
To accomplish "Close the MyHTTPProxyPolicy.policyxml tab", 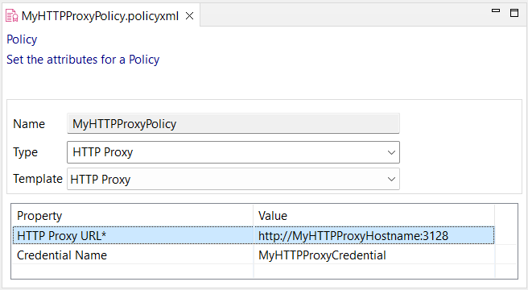I will 190,16.
